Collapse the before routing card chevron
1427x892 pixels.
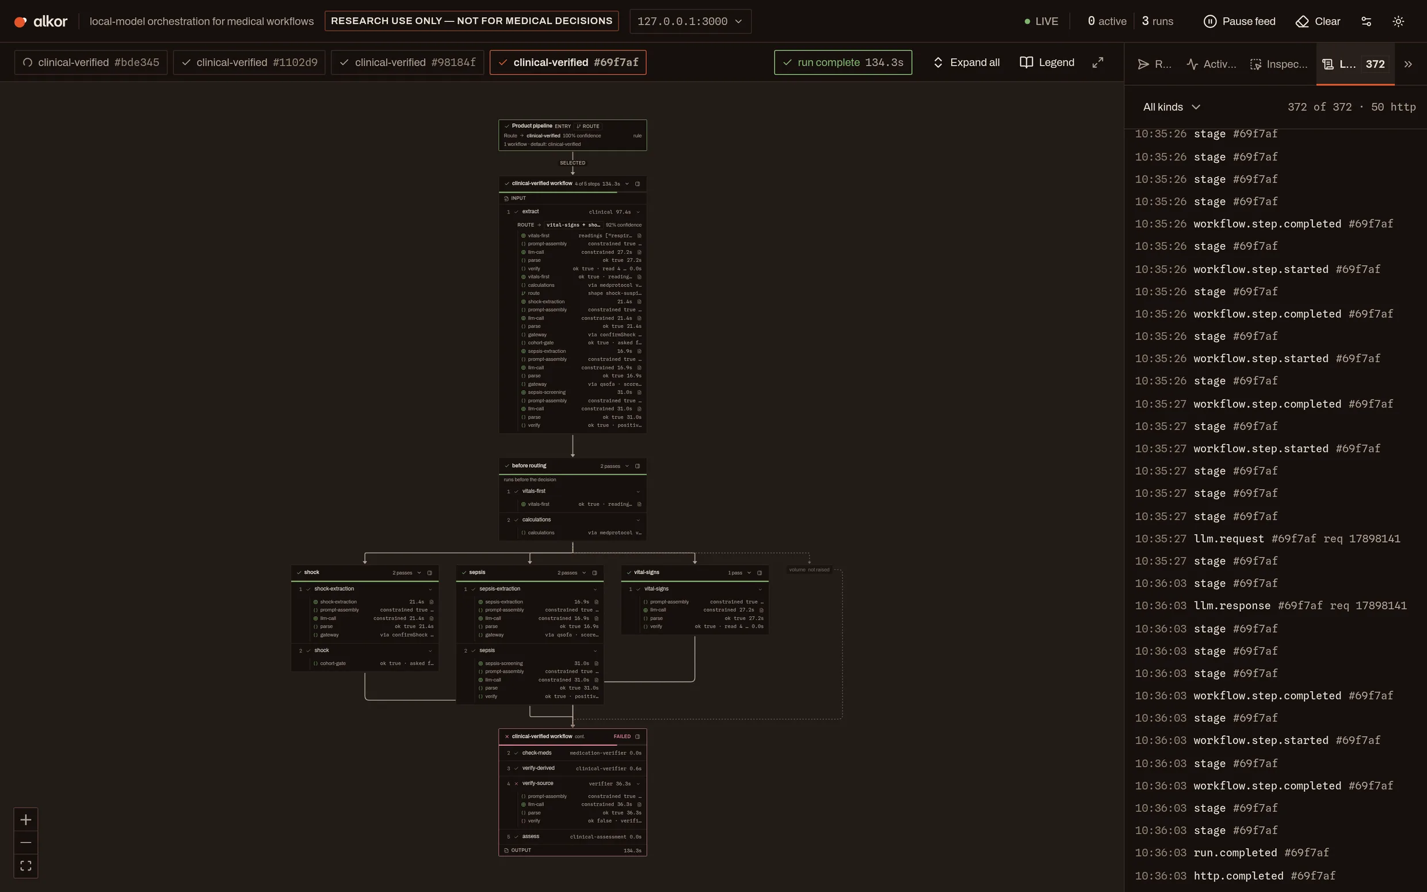pos(627,466)
